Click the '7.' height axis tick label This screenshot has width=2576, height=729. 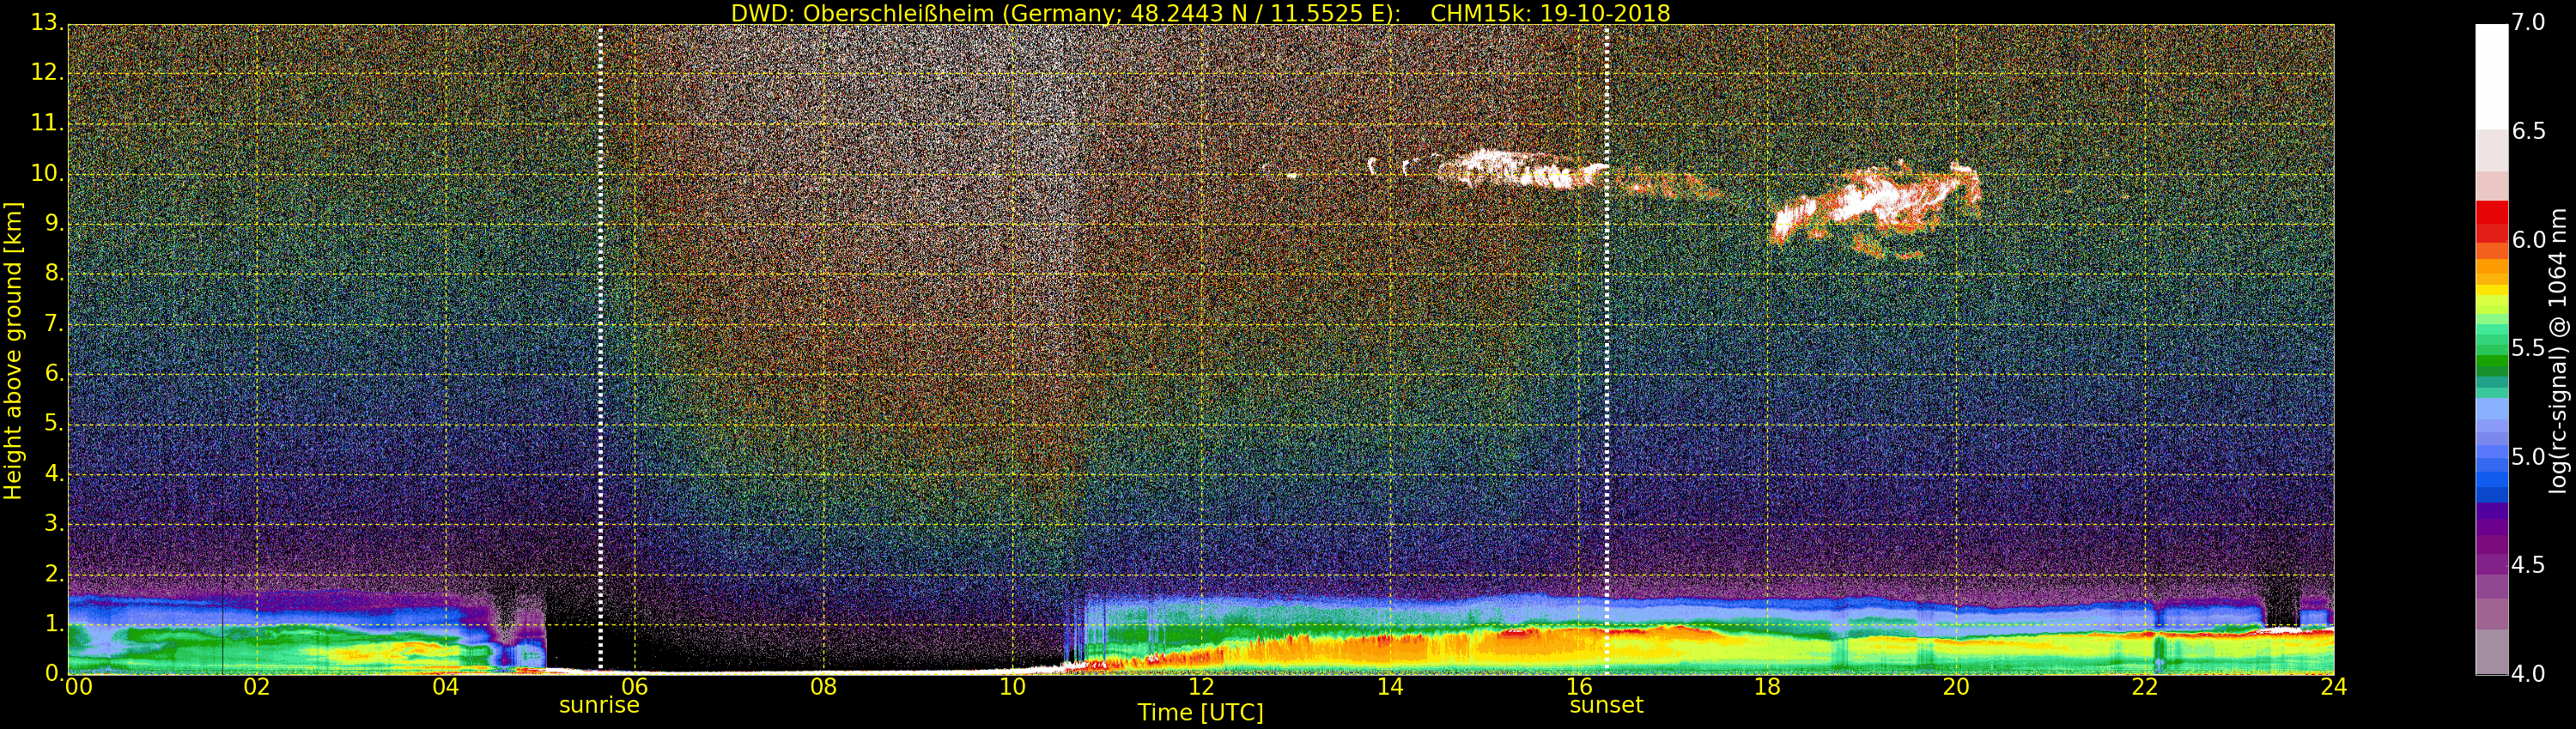click(x=54, y=323)
